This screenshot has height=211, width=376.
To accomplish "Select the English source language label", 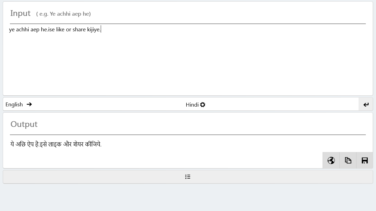I will (x=14, y=104).
